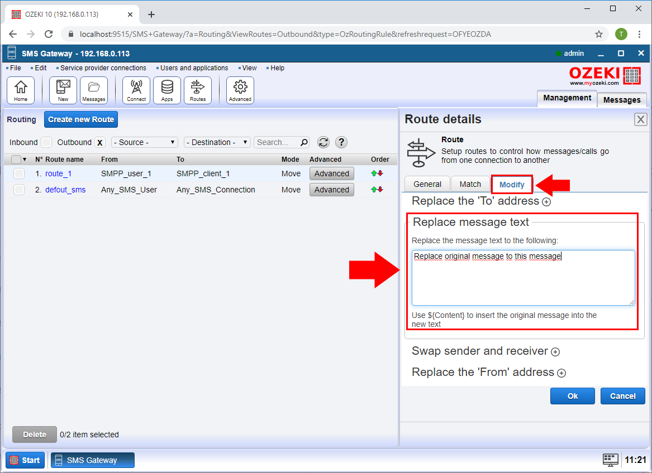Image resolution: width=652 pixels, height=473 pixels.
Task: Open the route_1 link
Action: tap(58, 173)
